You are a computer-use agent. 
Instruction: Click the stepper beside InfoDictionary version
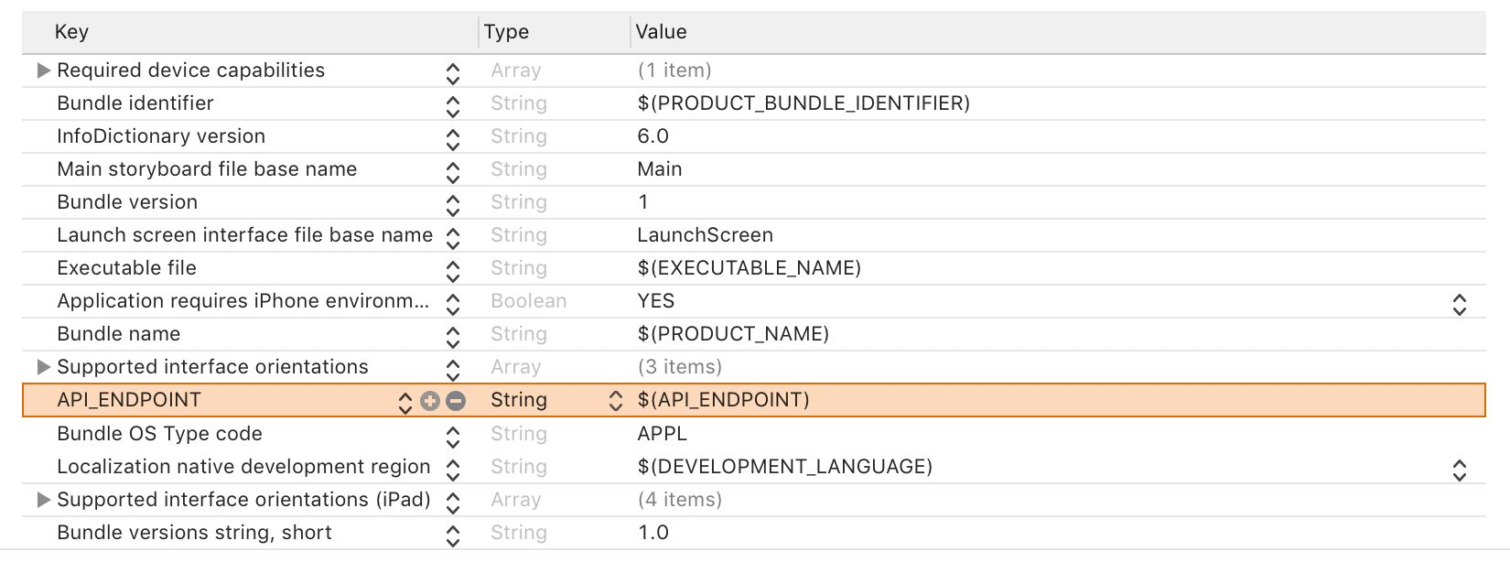pyautogui.click(x=452, y=136)
